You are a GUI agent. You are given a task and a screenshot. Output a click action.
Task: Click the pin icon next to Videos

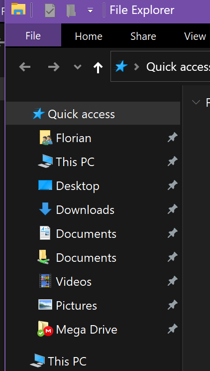[173, 281]
